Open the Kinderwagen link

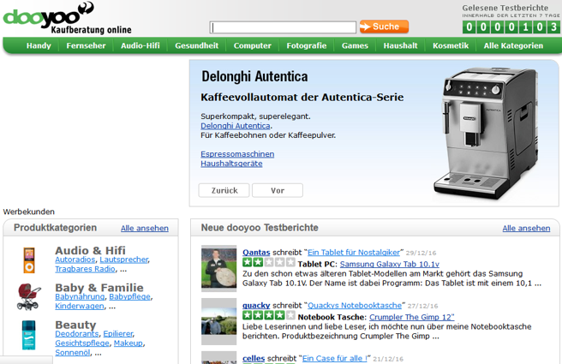click(x=80, y=306)
